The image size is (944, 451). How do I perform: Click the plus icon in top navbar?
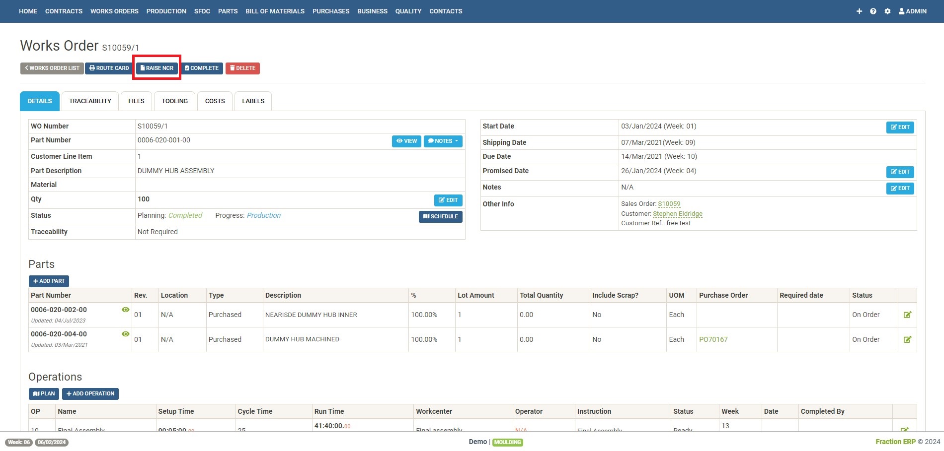coord(859,11)
